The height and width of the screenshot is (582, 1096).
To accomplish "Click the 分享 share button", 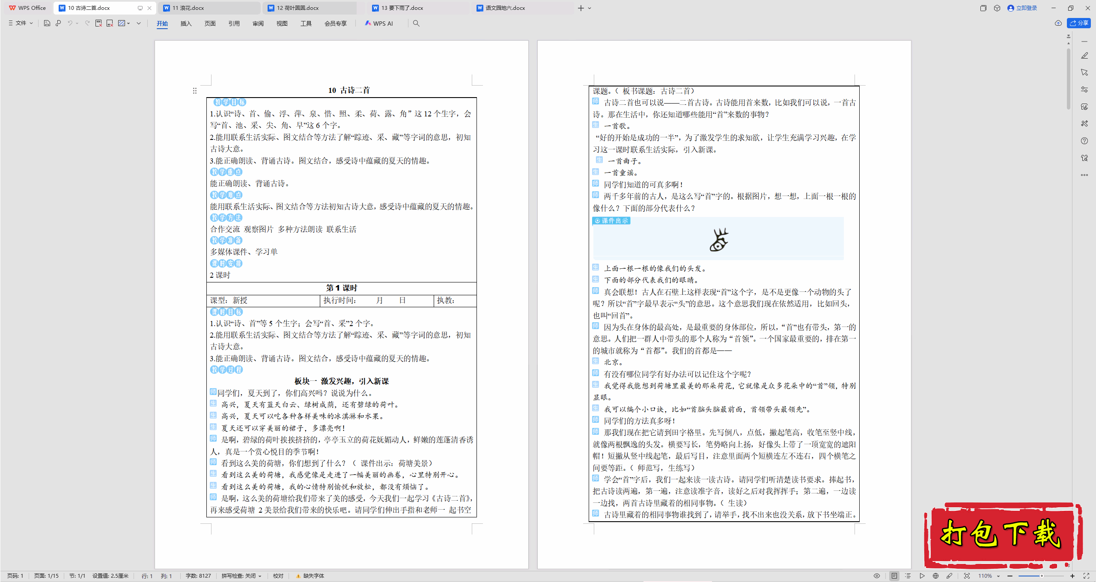I will 1079,23.
